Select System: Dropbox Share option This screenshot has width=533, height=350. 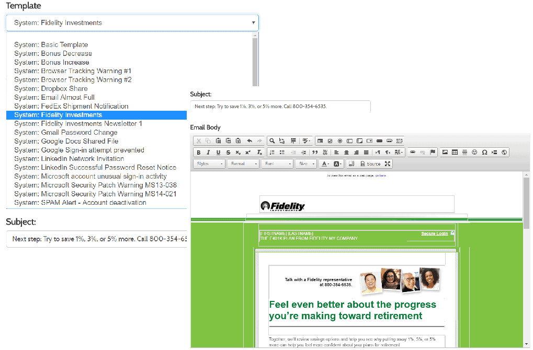pos(51,89)
